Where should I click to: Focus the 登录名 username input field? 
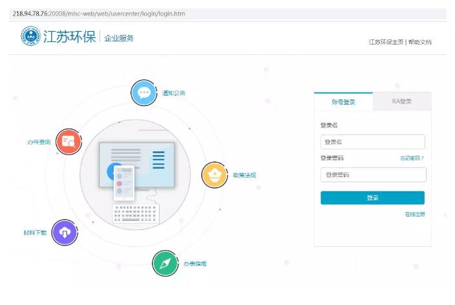pyautogui.click(x=372, y=142)
